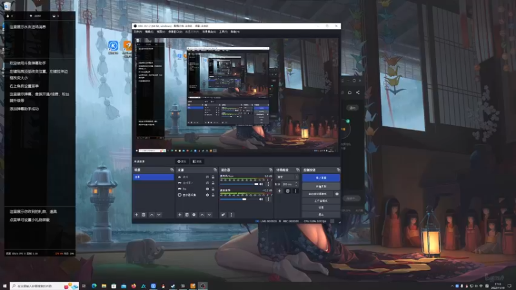Pop out the 混音器 dock panel

(271, 170)
